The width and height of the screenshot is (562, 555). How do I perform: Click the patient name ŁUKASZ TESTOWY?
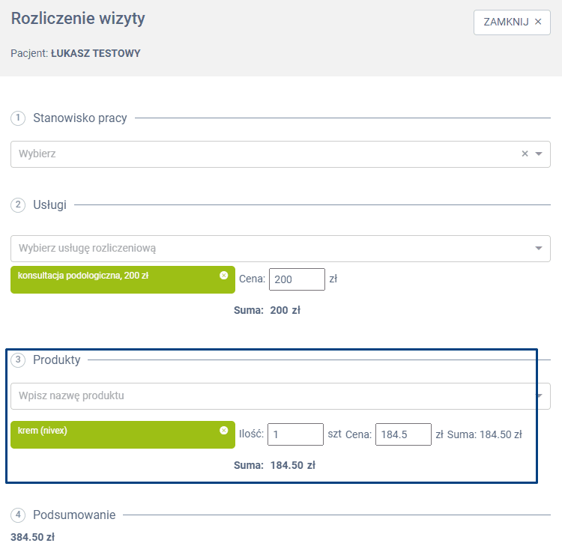tap(95, 54)
